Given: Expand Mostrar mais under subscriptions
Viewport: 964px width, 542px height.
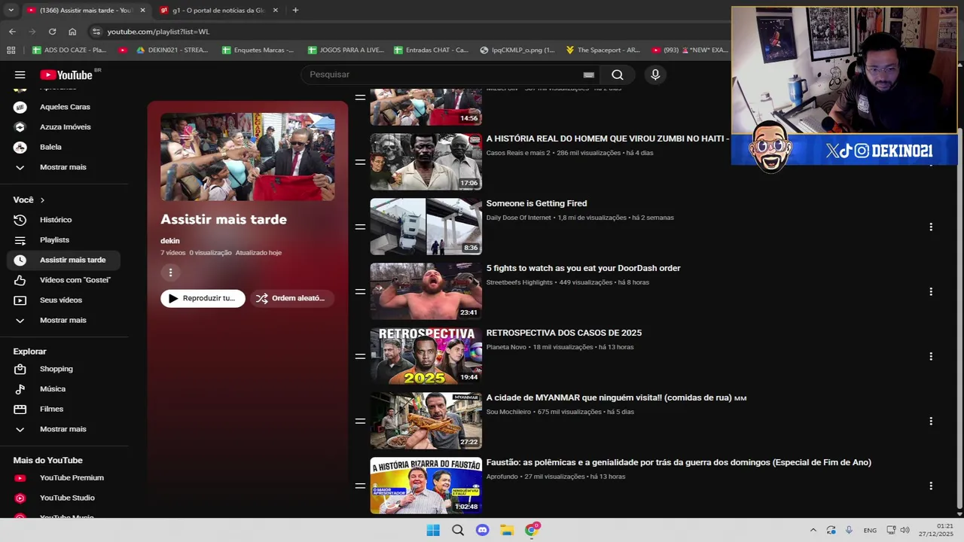Looking at the screenshot, I should (64, 167).
